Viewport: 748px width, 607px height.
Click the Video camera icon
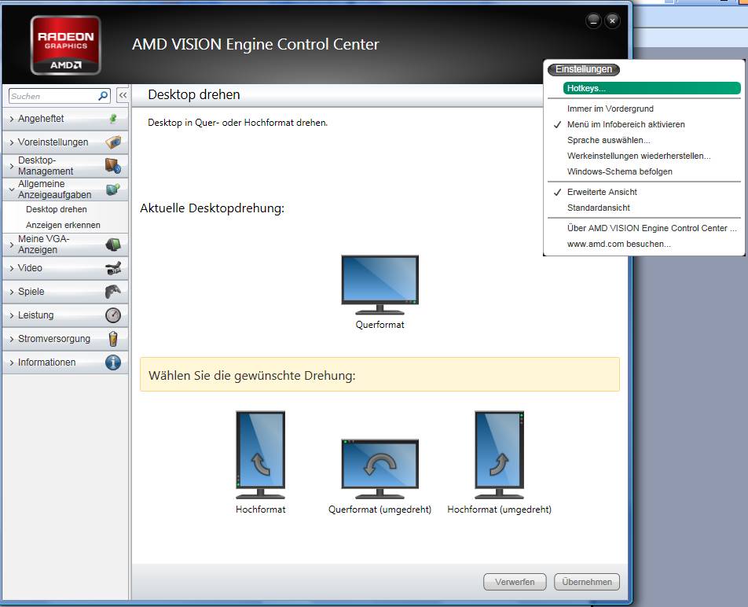click(x=113, y=267)
